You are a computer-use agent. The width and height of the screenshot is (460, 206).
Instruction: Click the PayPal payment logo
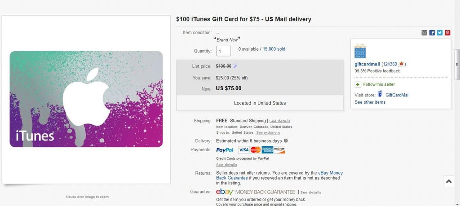225,150
